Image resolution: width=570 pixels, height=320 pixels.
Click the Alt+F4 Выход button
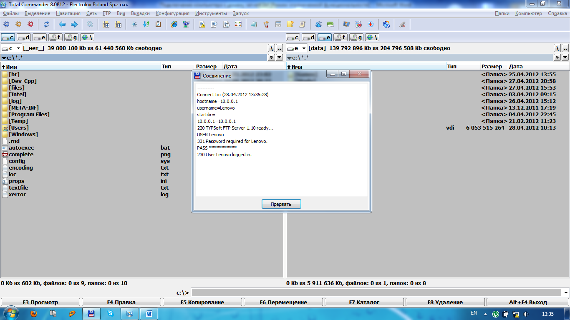point(527,302)
